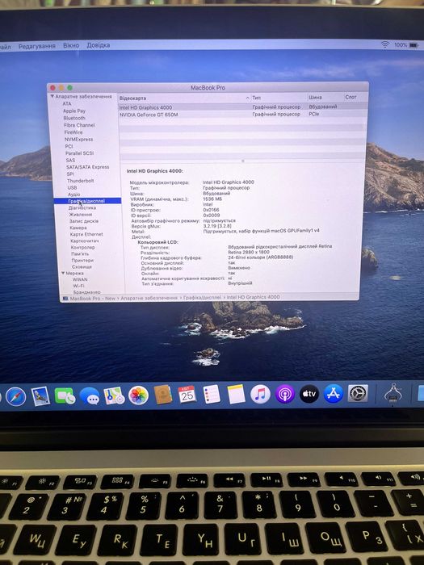Select the Intel HD Graphics 4000 row
The width and height of the screenshot is (424, 565).
tap(243, 107)
